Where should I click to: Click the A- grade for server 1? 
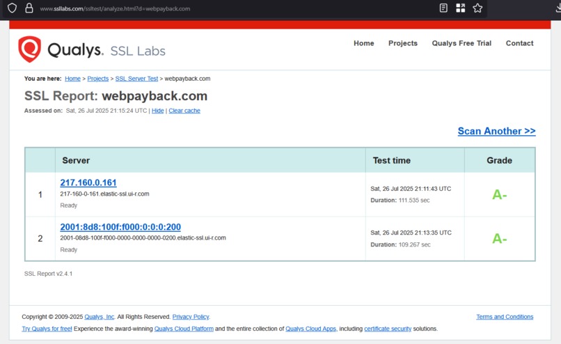[500, 195]
